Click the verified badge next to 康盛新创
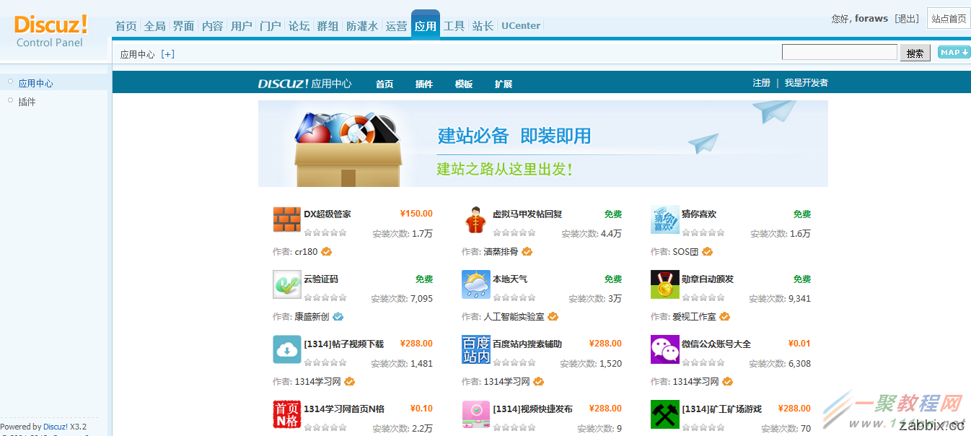The height and width of the screenshot is (436, 971). (x=338, y=317)
